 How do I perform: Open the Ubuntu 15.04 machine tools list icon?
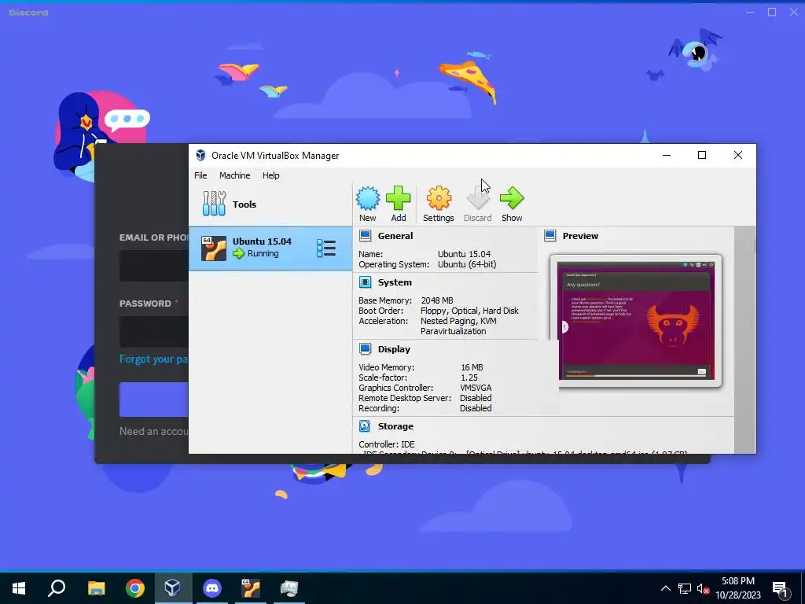tap(326, 248)
